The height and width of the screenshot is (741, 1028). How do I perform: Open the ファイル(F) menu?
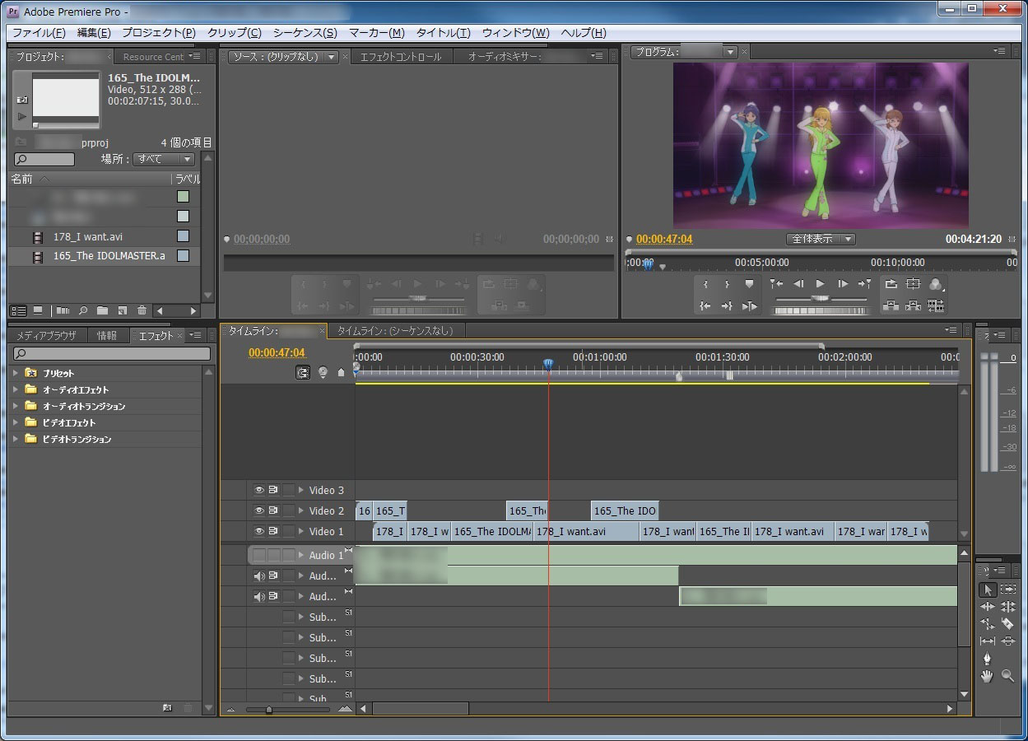(39, 33)
